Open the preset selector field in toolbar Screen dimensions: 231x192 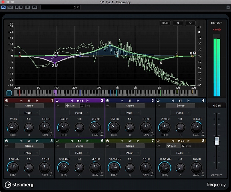pos(57,7)
